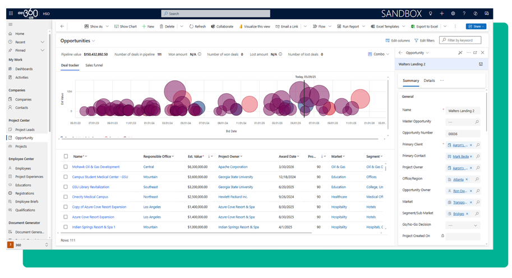Click the more commands vertical ellipsis
The width and height of the screenshot is (512, 278).
pyautogui.click(x=455, y=26)
